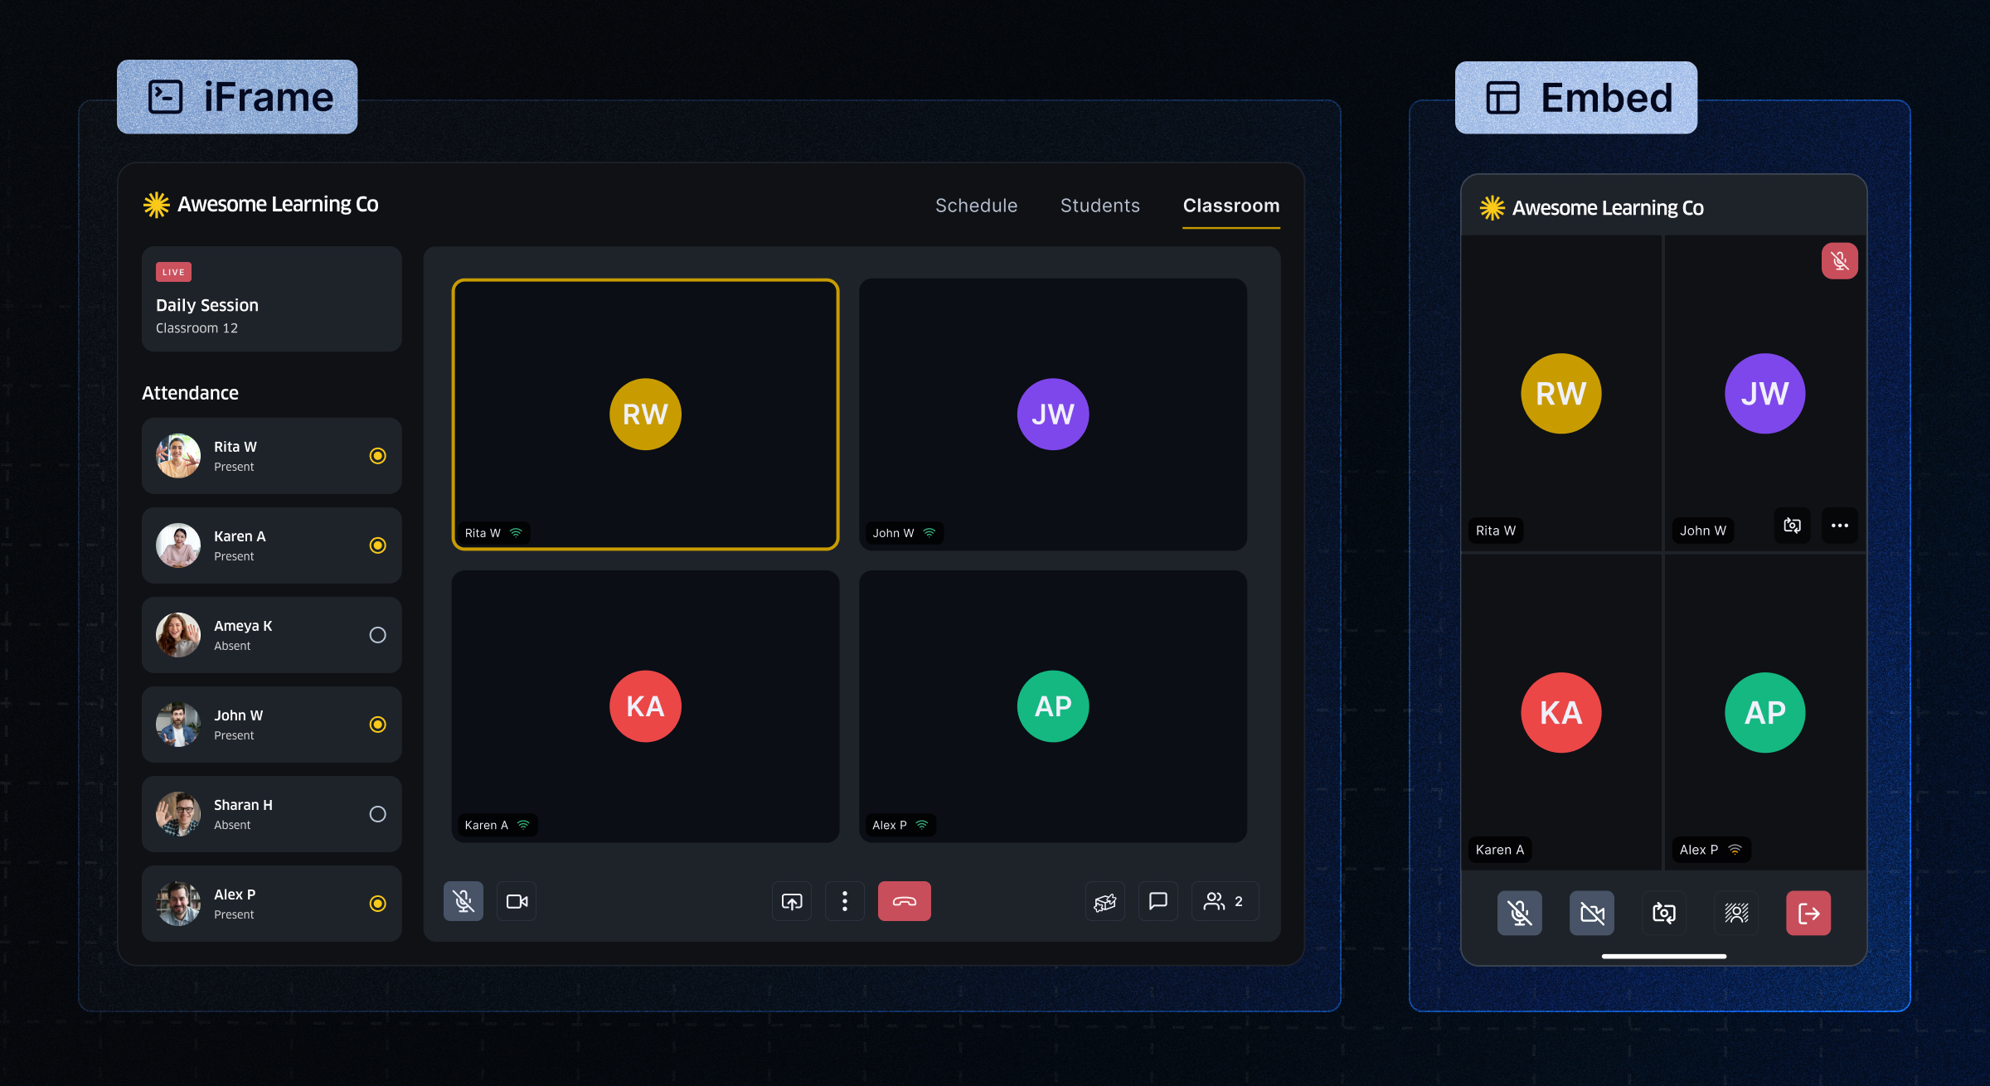Viewport: 1990px width, 1086px height.
Task: Click the share screen icon
Action: pos(792,901)
